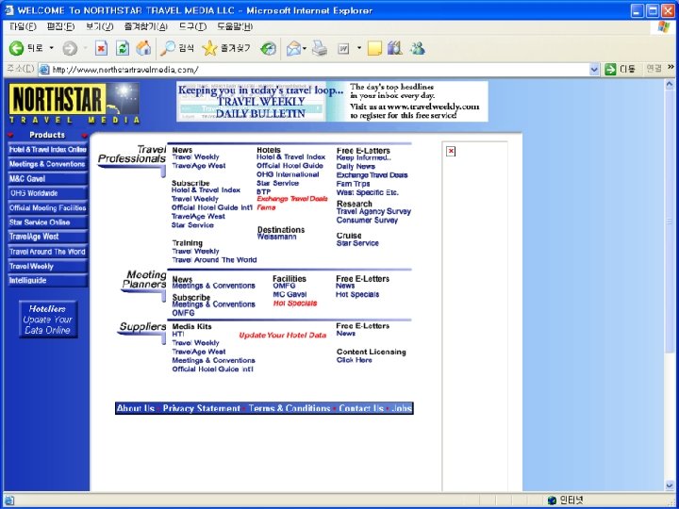Click red Exchange Travel Deals link under Hotels

pyautogui.click(x=292, y=199)
